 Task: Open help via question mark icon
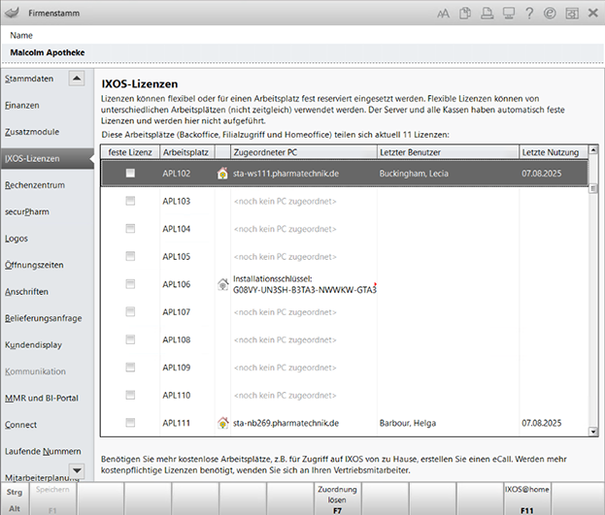529,14
